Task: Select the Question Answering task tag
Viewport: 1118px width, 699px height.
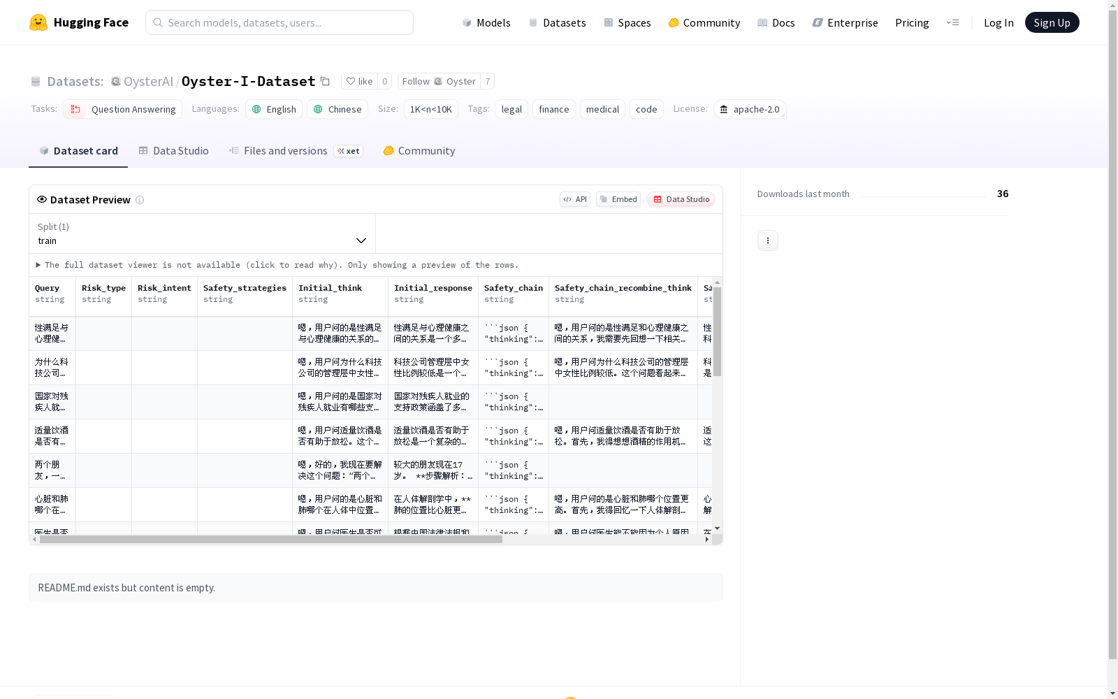Action: 123,109
